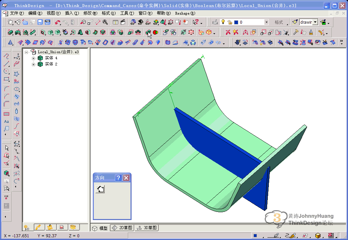Click the Open file folder icon

pyautogui.click(x=25, y=22)
